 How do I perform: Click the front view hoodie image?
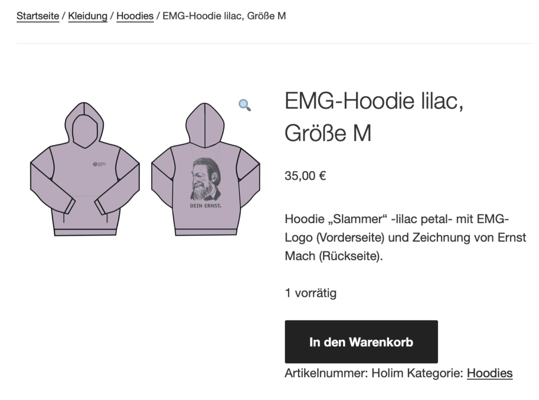pos(85,169)
